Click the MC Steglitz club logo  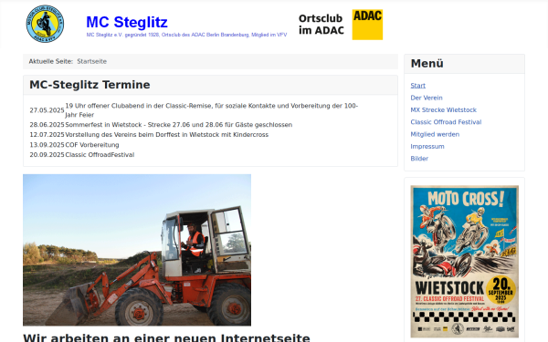click(45, 24)
